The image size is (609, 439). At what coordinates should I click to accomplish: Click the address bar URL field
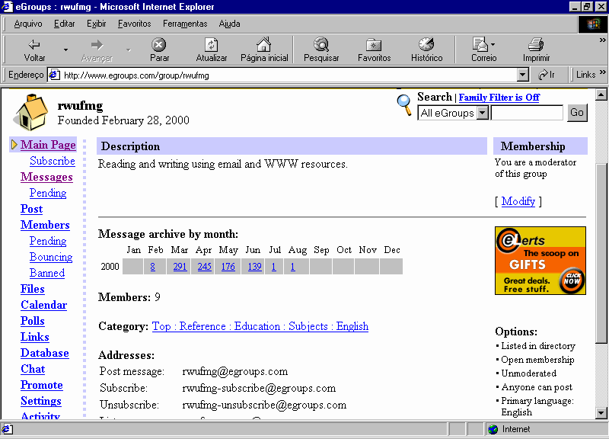tap(289, 75)
